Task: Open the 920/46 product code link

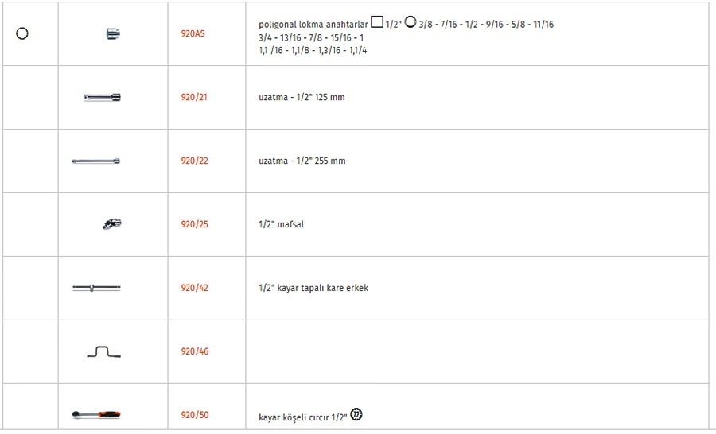Action: pyautogui.click(x=195, y=351)
